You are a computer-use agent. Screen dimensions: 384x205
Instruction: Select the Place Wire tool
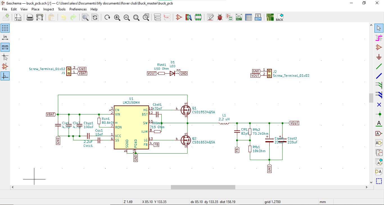(379, 66)
